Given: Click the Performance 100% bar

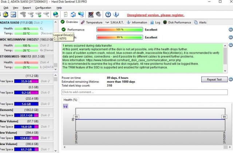Looking at the screenshot, I should (119, 29).
